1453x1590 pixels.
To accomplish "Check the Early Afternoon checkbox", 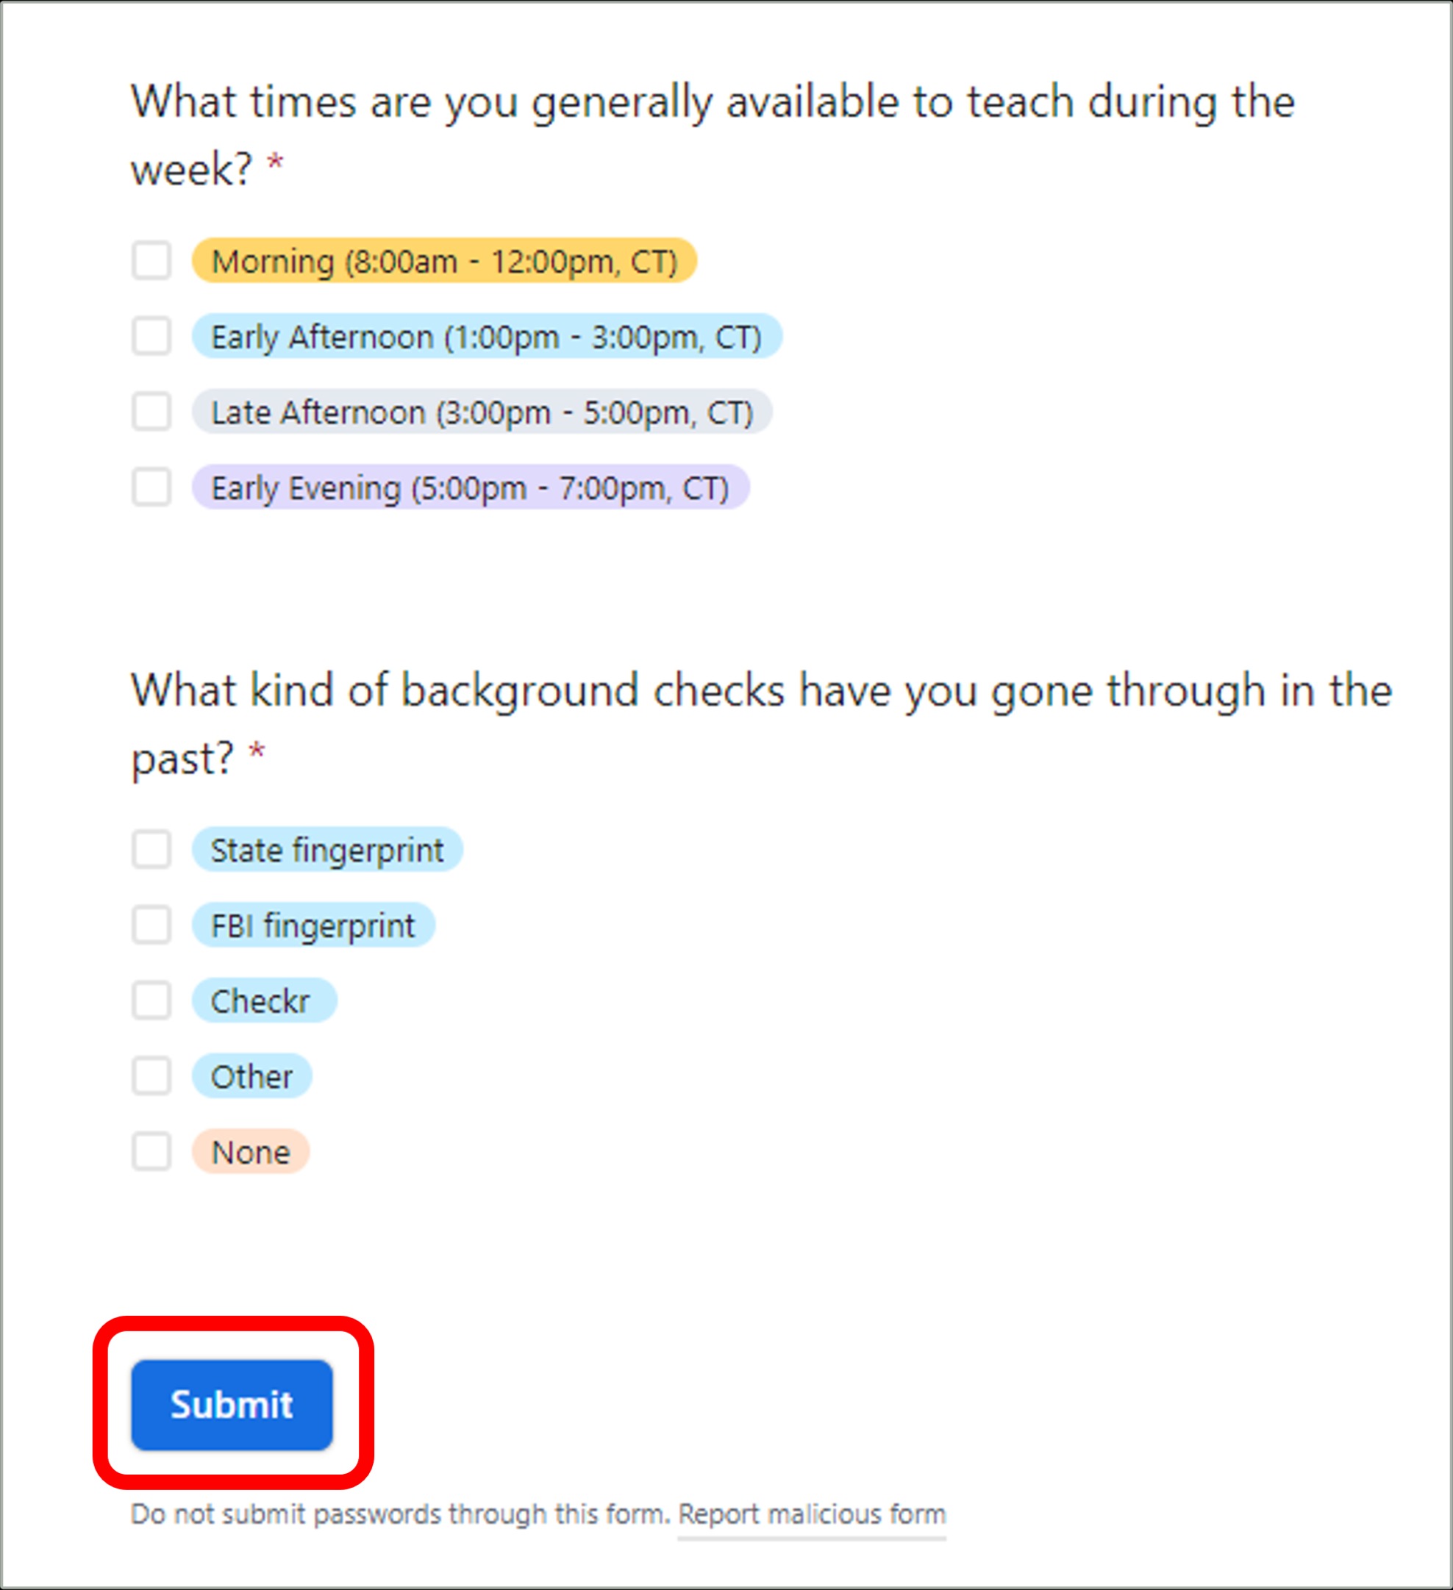I will click(151, 336).
